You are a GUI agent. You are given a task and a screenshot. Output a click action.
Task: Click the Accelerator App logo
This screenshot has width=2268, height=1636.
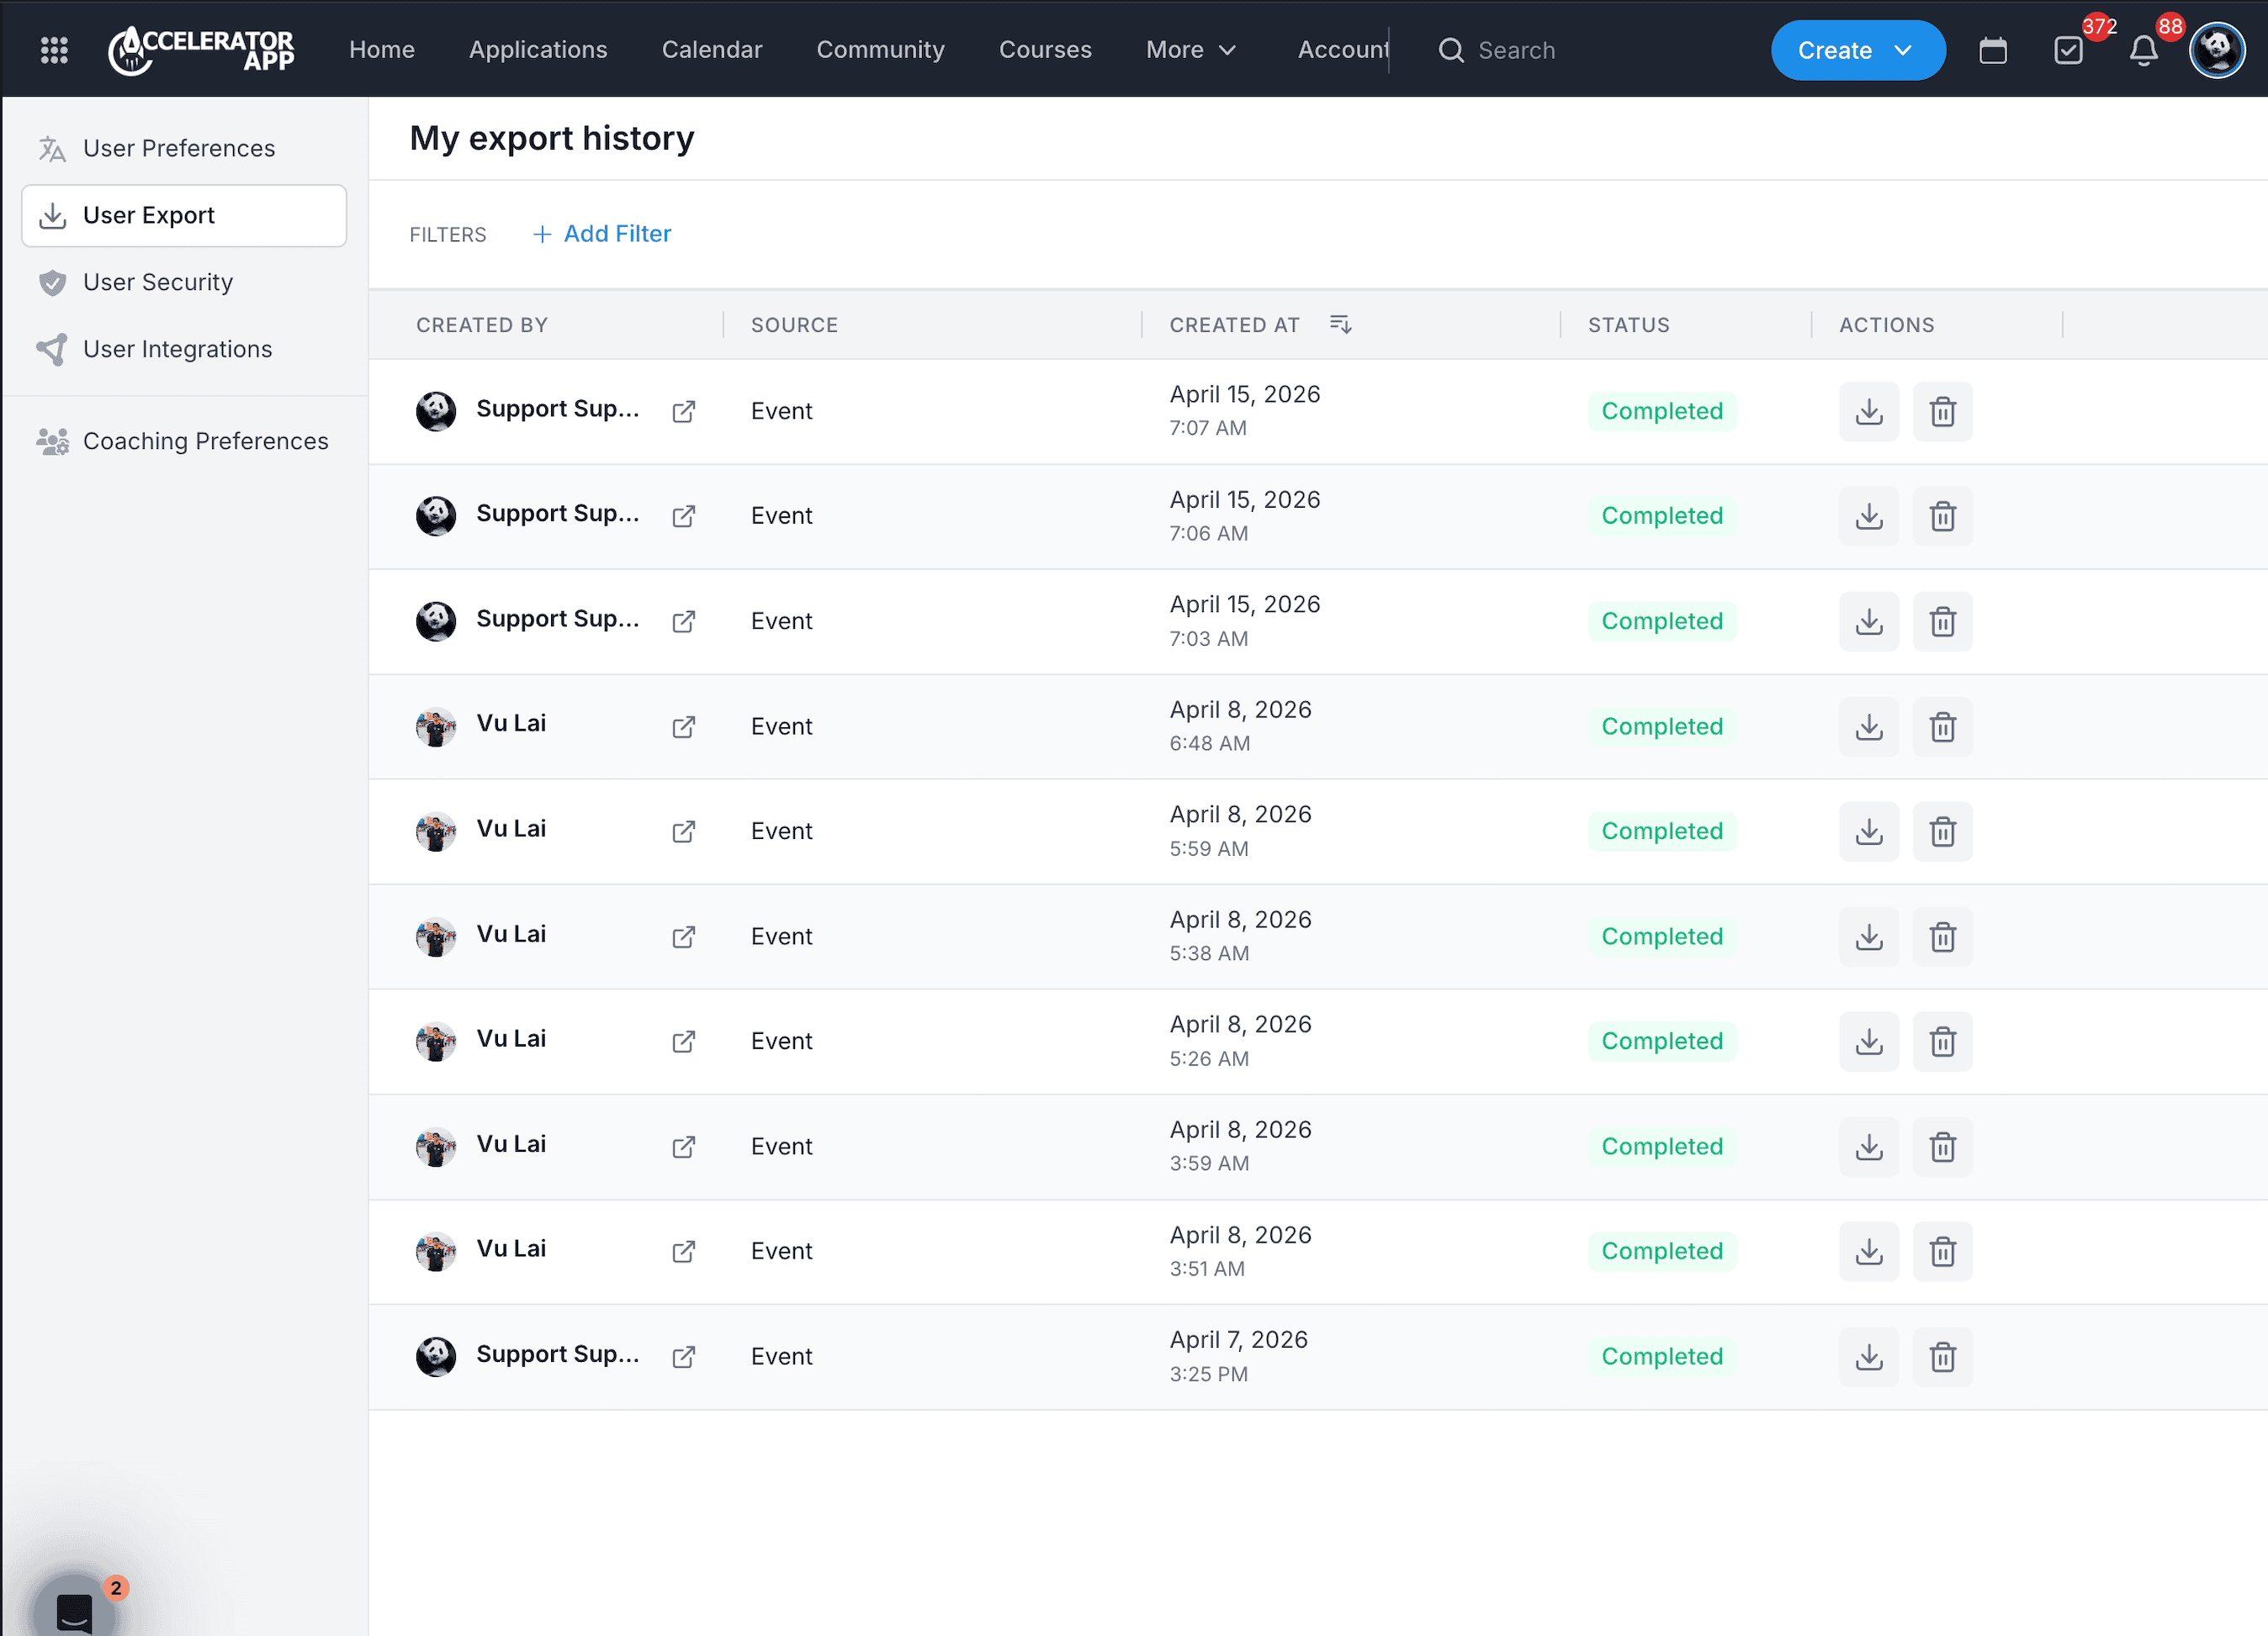pos(202,50)
